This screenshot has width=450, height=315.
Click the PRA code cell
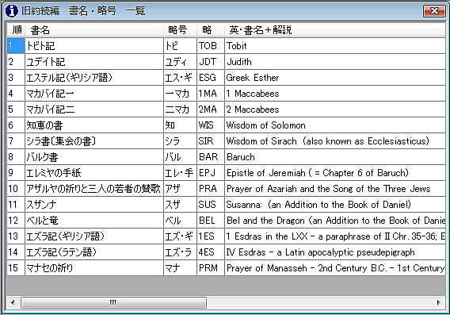point(211,189)
